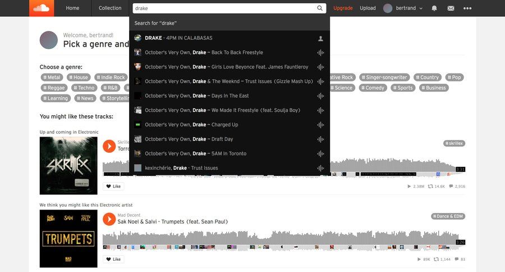Screen dimensions: 505x272
Task: Choose the Reggae genre tag
Action: (x=54, y=88)
